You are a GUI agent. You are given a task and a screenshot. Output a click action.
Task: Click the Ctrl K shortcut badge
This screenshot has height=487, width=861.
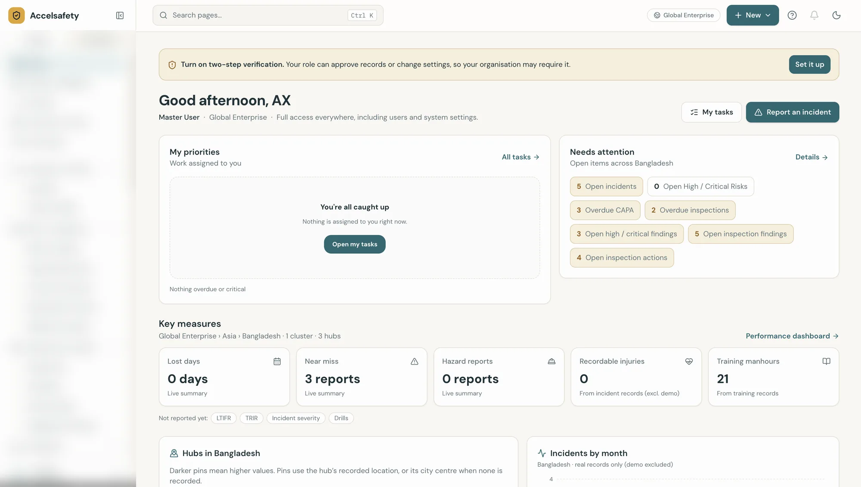(x=362, y=16)
